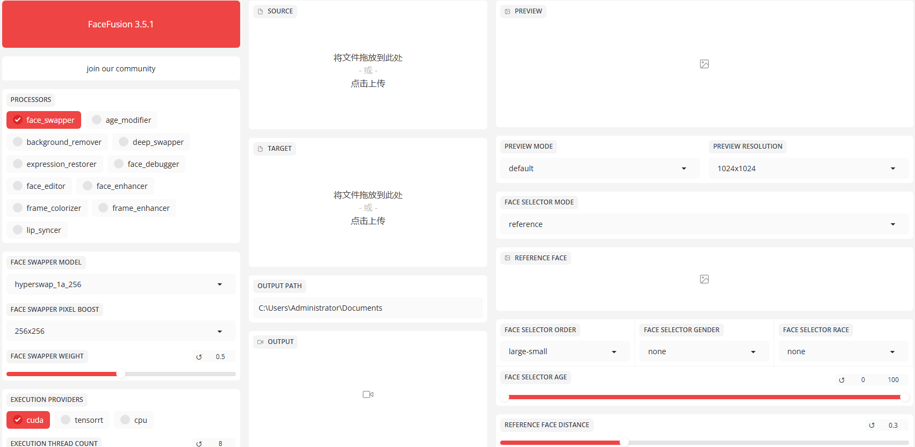Click the Reference Face image placeholder icon
Image resolution: width=915 pixels, height=447 pixels.
tap(704, 279)
